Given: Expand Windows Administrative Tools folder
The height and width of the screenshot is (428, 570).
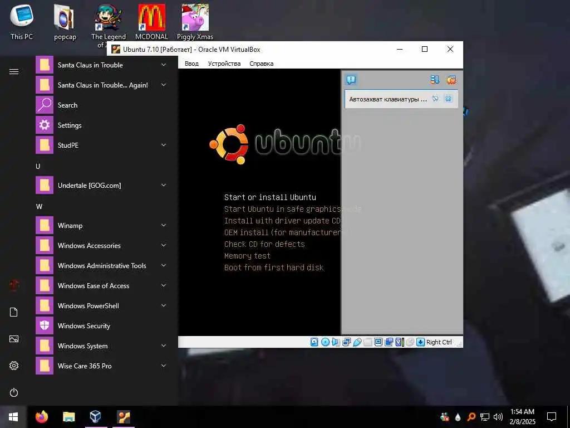Looking at the screenshot, I should tap(164, 265).
